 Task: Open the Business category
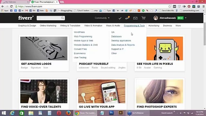click(x=167, y=25)
